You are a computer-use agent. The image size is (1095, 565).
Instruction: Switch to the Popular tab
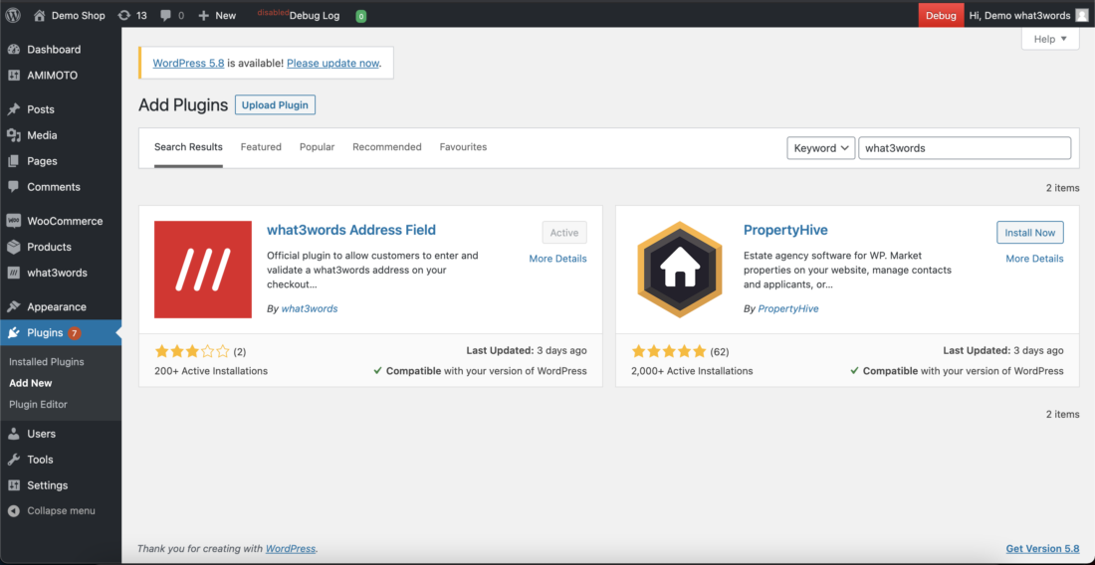pyautogui.click(x=317, y=147)
